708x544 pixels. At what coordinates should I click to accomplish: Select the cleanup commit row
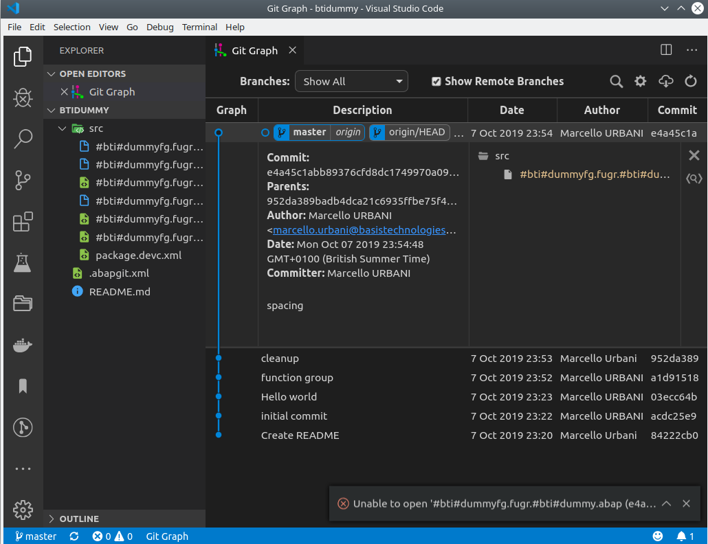tap(456, 359)
